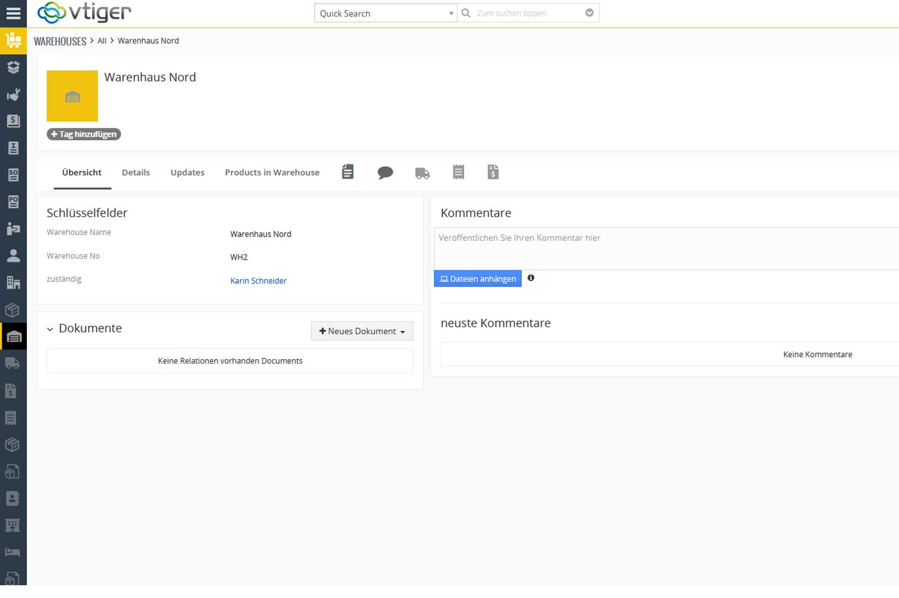Viewport: 899px width, 598px height.
Task: Click the Dateien anhängen button
Action: pos(478,279)
